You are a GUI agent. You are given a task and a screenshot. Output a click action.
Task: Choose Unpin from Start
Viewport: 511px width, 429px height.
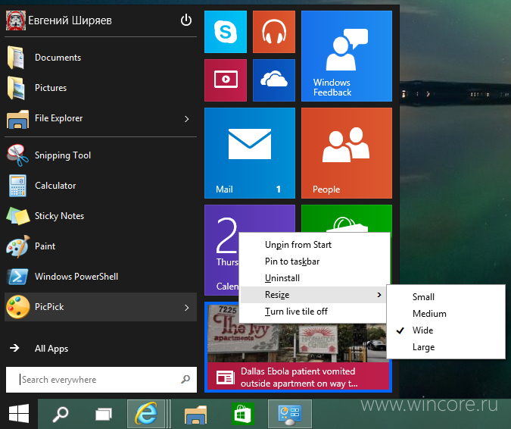314,245
